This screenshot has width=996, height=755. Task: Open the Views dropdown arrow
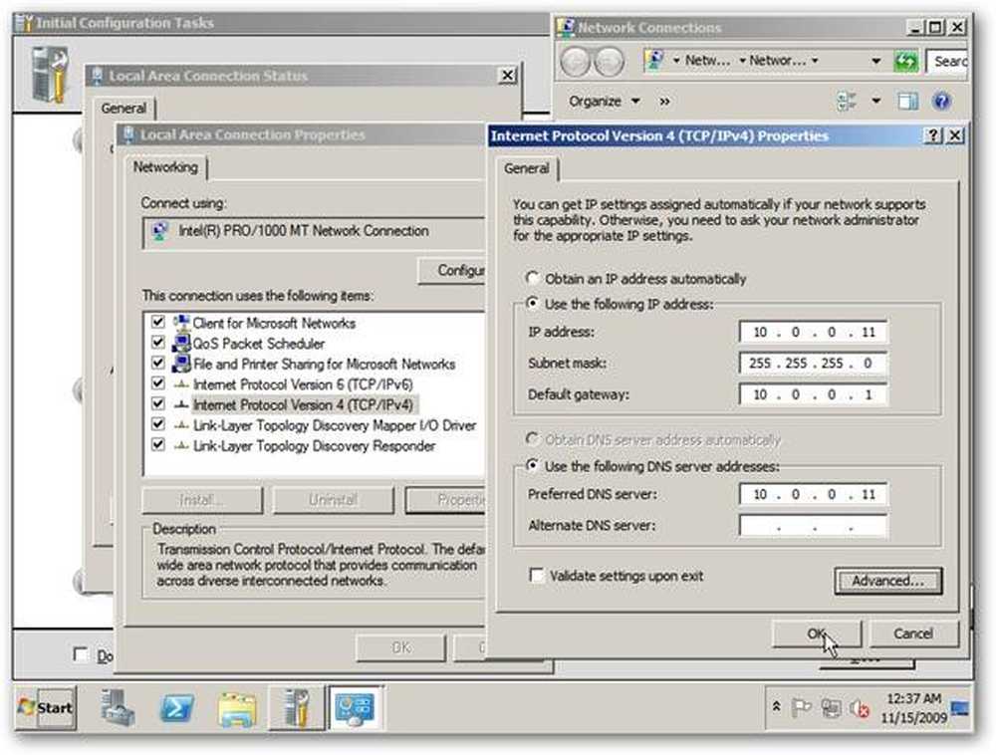[875, 101]
